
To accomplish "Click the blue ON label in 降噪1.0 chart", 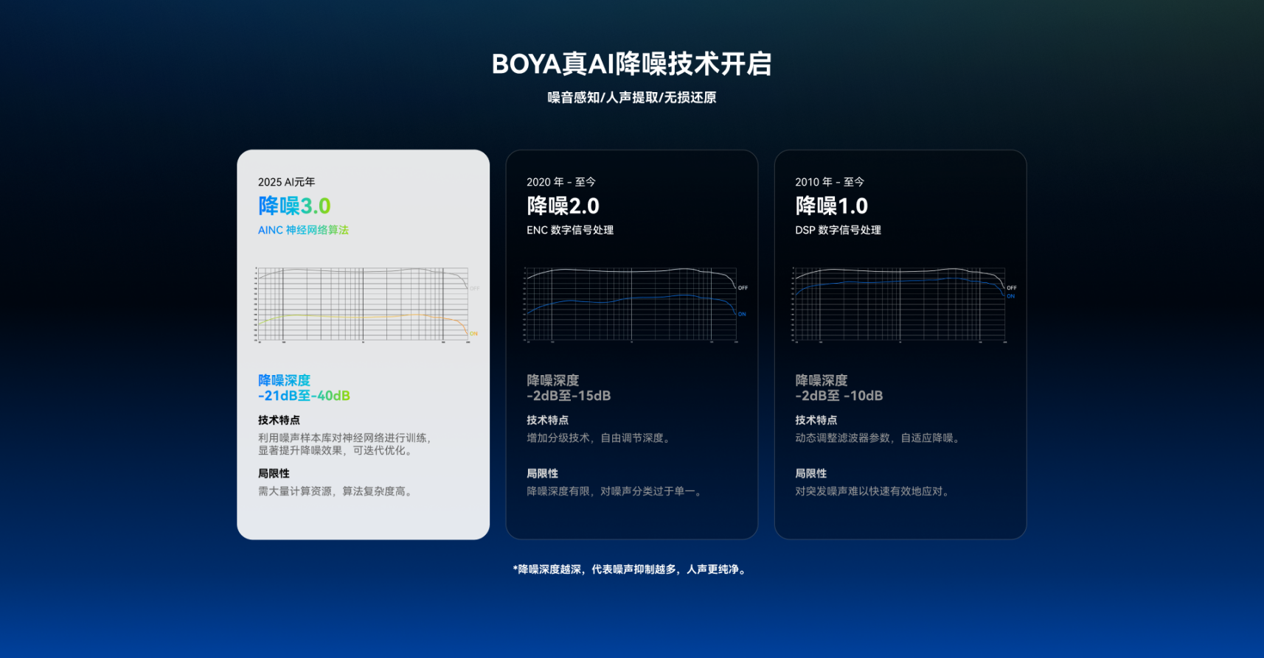I will click(x=1010, y=296).
